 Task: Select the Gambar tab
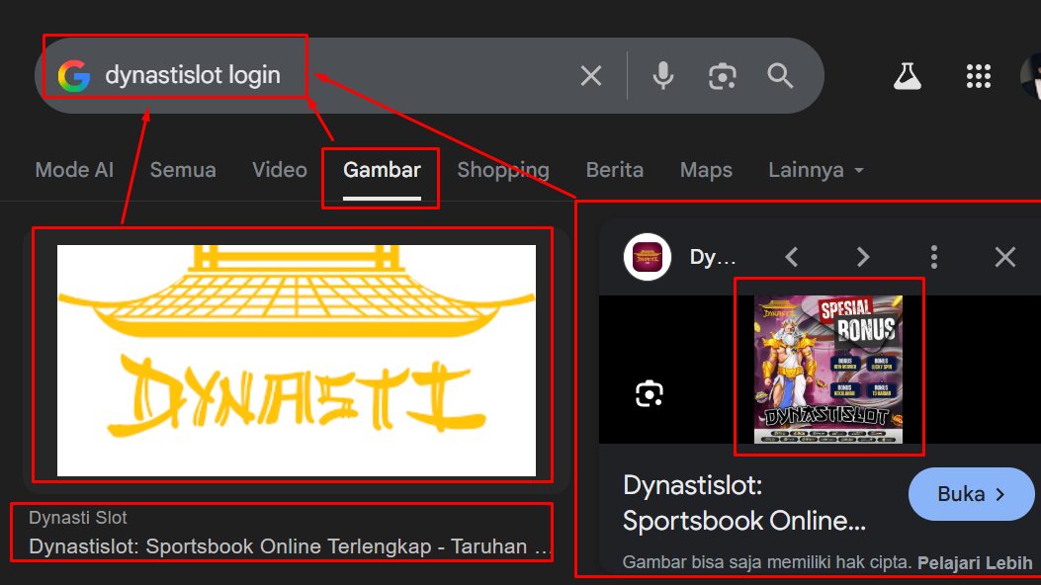click(382, 170)
